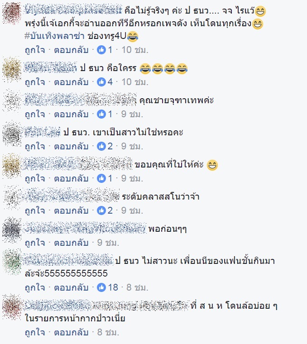The width and height of the screenshot is (307, 344).
Task: Click ถูกใจ under the พอก่อนๆๆ comment
Action: (35, 243)
